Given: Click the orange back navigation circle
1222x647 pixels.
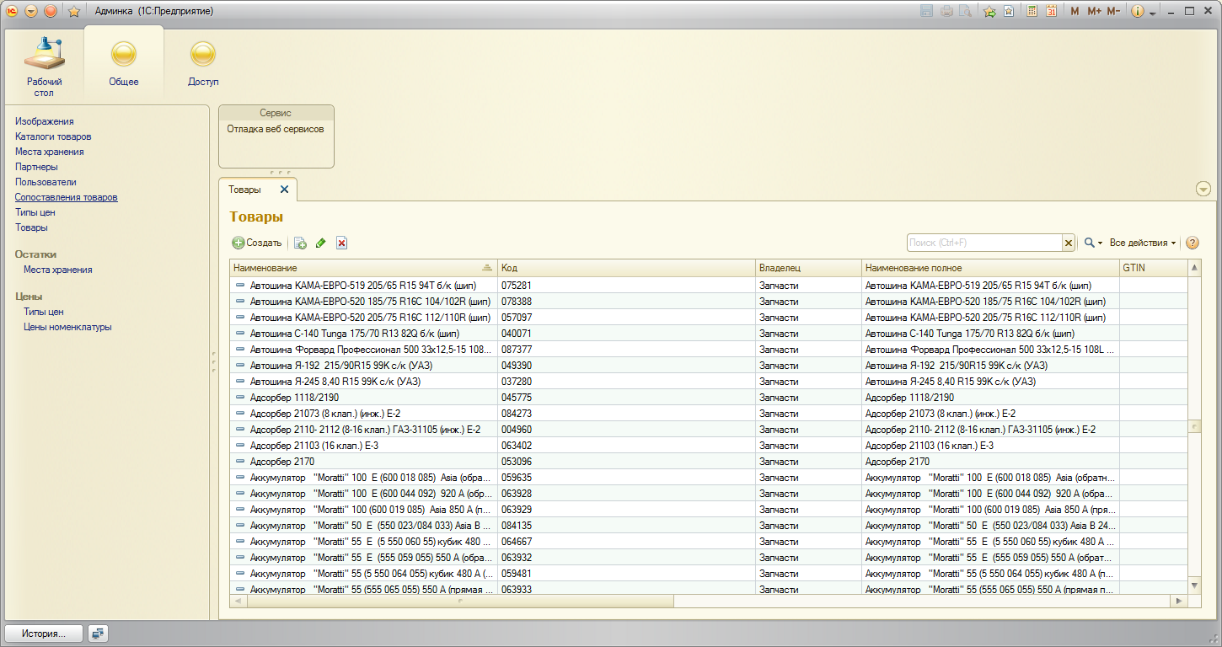Looking at the screenshot, I should coord(51,11).
